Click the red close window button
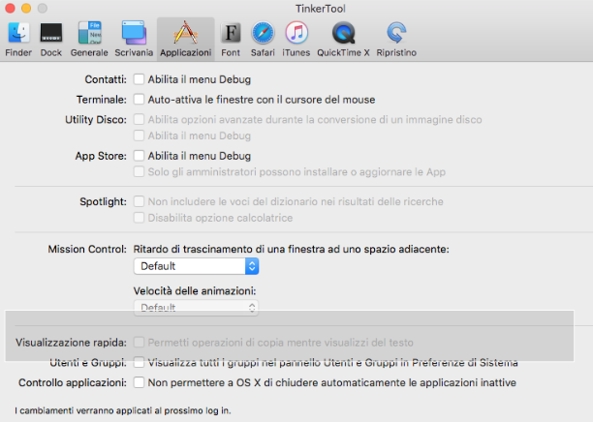The width and height of the screenshot is (593, 422). point(10,8)
